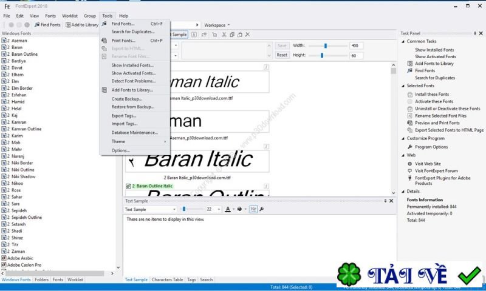Click the Add to Library toolbar icon

pyautogui.click(x=68, y=25)
